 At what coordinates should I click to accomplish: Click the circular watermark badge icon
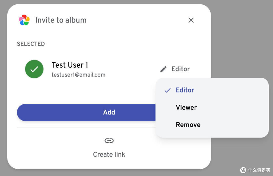coord(243,170)
